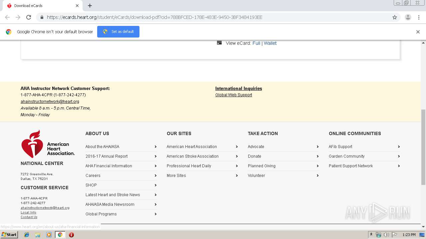Open the Advocate link
426x239 pixels.
click(256, 147)
